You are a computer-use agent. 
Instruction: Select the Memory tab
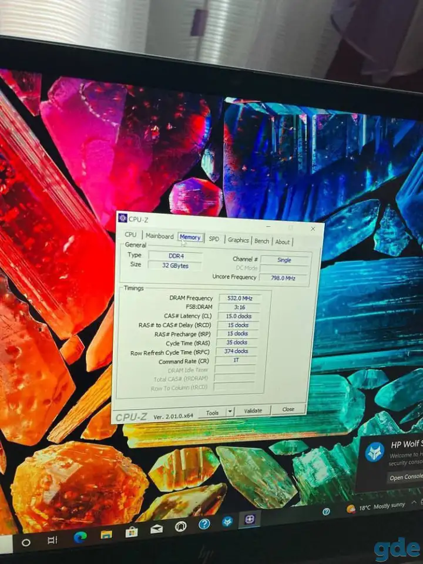click(190, 237)
